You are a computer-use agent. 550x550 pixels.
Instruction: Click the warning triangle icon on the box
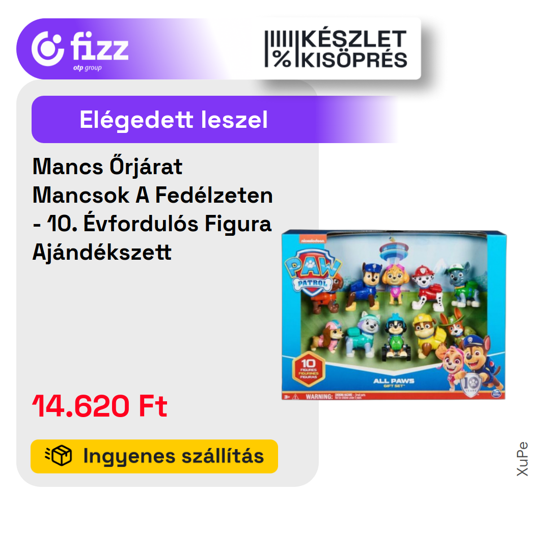coord(295,396)
